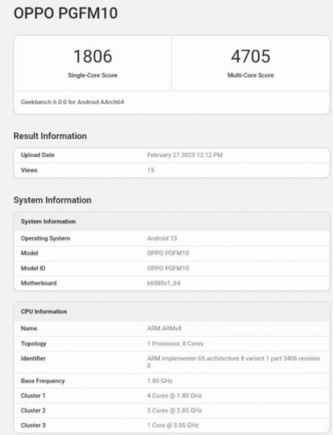
Task: Select the Base Frequency 1.80 GHz value
Action: click(x=160, y=381)
